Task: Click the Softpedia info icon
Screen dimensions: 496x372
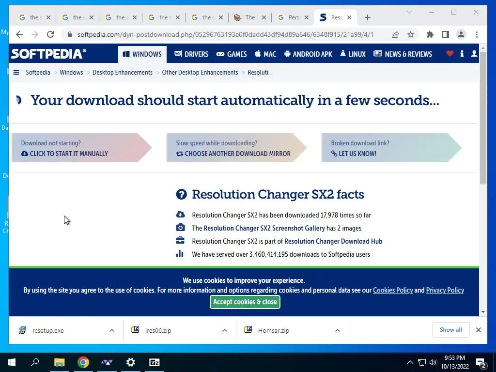Action: pos(462,53)
